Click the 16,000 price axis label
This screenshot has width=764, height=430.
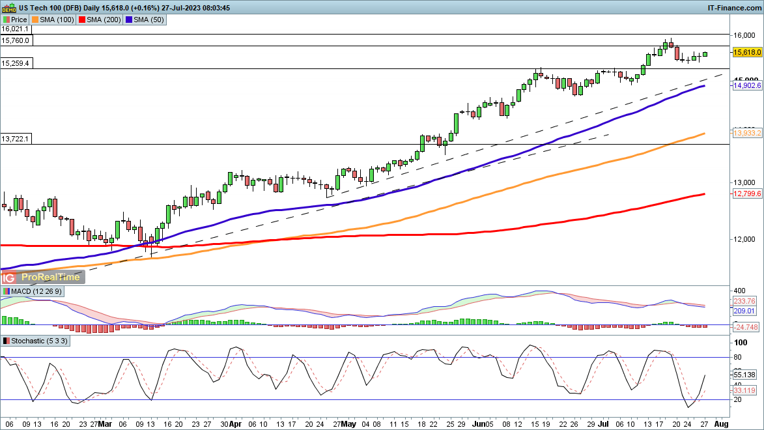(x=744, y=35)
